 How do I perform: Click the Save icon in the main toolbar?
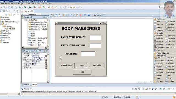[x=9, y=7]
